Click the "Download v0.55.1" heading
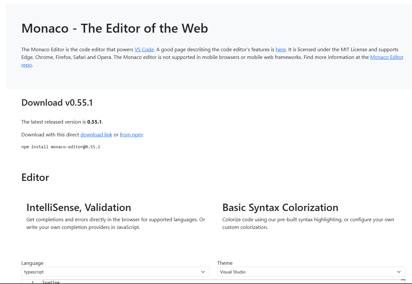 [x=57, y=102]
